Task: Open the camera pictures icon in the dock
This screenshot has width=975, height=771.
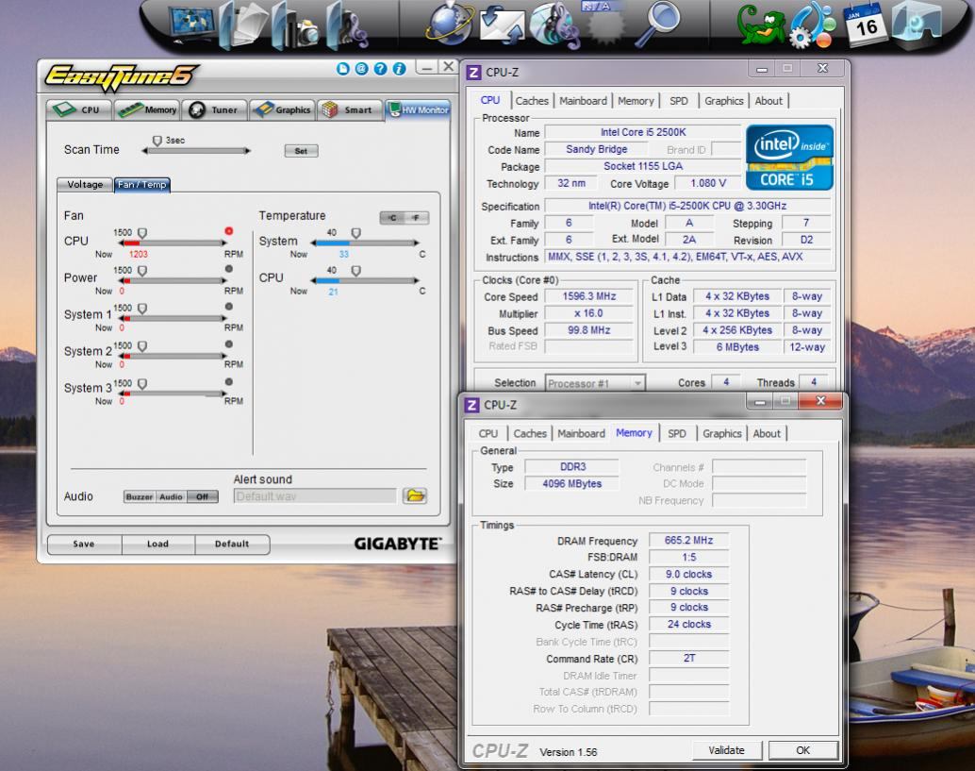Action: 295,26
